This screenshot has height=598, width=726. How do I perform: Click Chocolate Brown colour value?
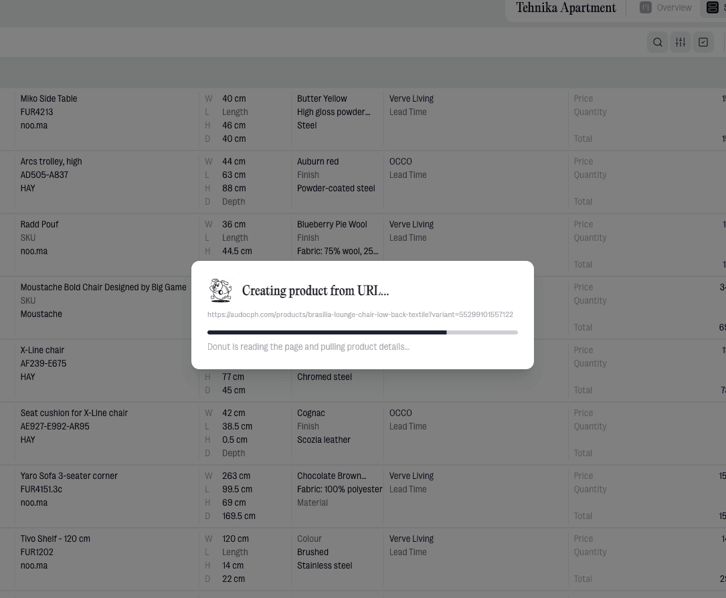pyautogui.click(x=331, y=476)
